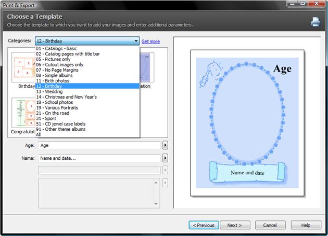Minimize the Print & Export window
This screenshot has height=236, width=328.
[293, 4]
